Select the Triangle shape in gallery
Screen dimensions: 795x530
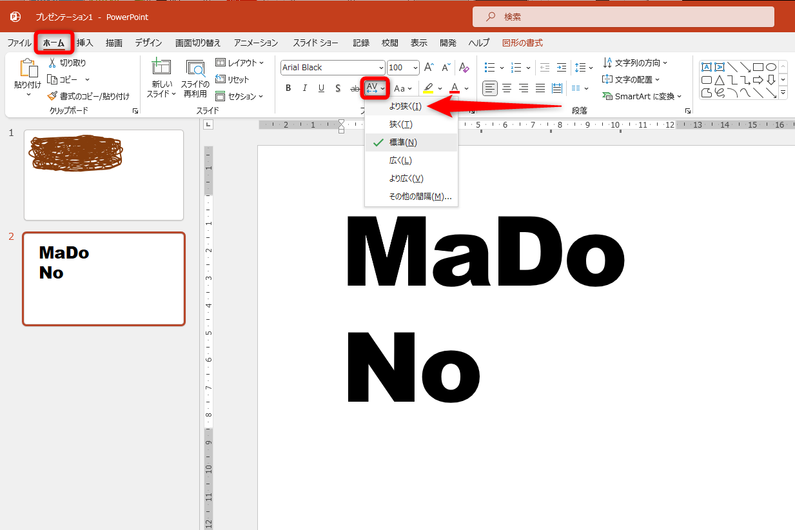719,80
